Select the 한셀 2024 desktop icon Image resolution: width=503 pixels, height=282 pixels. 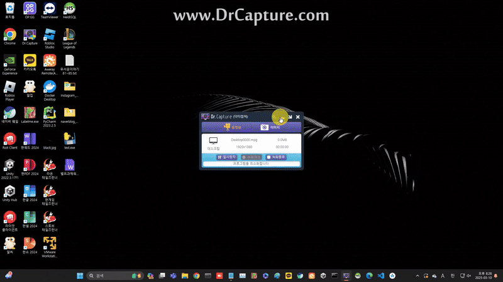(30, 219)
